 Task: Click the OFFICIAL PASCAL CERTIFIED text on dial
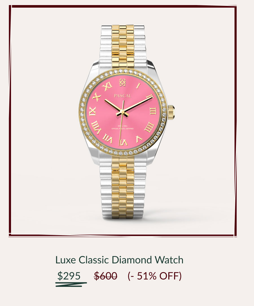(122, 129)
